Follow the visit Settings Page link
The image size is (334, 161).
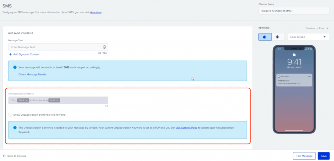(187, 128)
